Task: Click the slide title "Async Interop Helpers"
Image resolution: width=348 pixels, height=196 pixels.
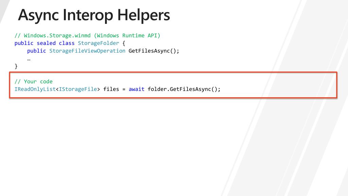Action: point(94,16)
